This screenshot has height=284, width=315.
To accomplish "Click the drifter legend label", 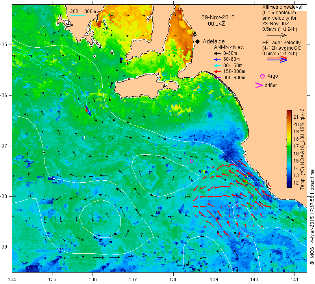I will click(271, 85).
